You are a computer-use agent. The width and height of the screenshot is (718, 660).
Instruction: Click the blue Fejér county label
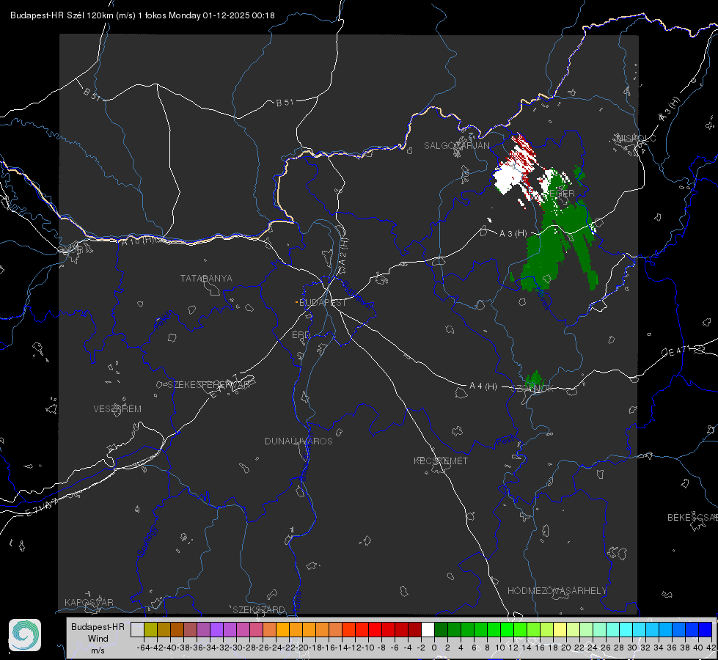click(x=164, y=320)
